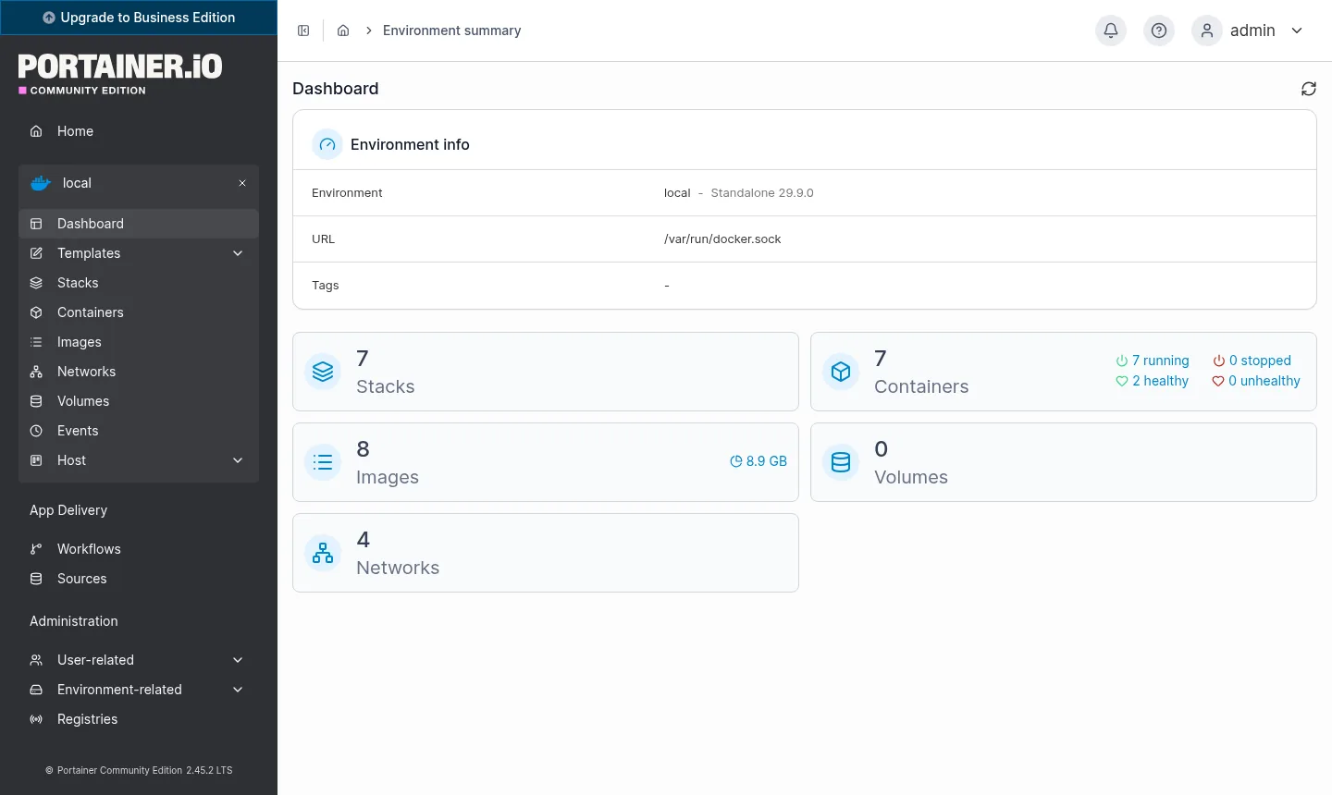Open the notifications bell

[x=1111, y=31]
